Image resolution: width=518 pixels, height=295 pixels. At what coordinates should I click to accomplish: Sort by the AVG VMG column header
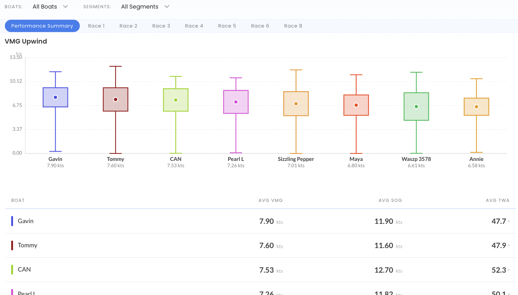point(271,200)
